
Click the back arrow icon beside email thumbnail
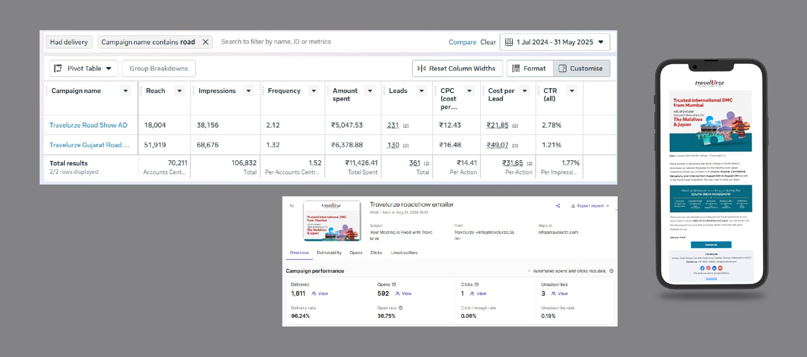pyautogui.click(x=292, y=206)
